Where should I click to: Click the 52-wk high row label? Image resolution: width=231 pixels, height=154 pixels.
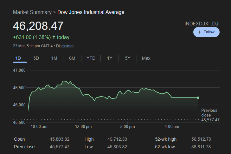click(166, 139)
